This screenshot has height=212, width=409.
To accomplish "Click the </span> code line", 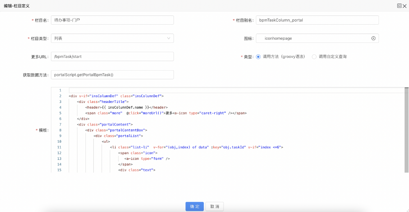I will pyautogui.click(x=125, y=164).
